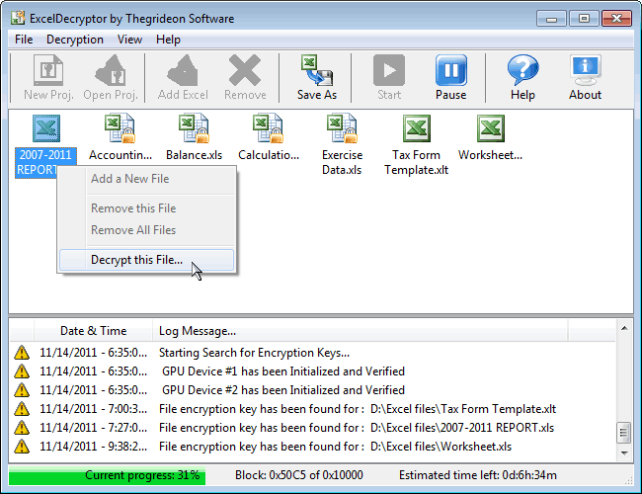Open the Decryption menu
This screenshot has height=494, width=642.
pos(75,40)
